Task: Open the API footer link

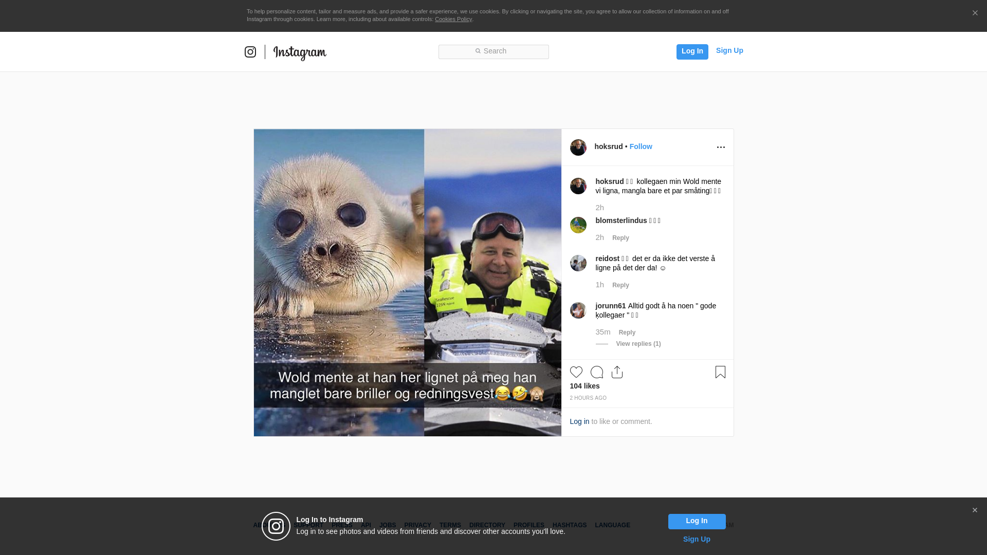Action: pos(366,525)
